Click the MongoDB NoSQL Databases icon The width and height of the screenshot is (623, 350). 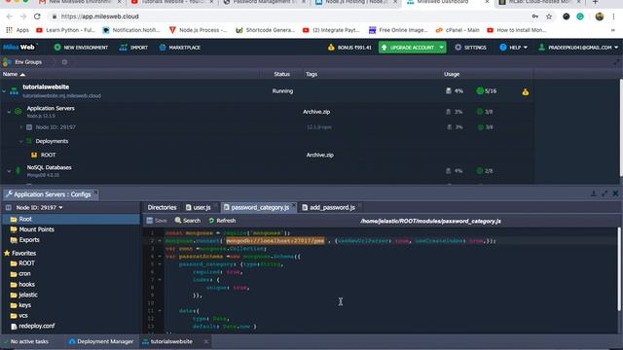coord(18,171)
